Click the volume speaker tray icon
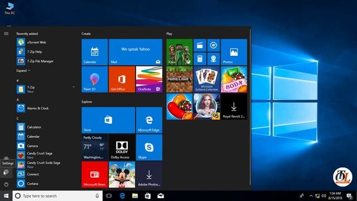The height and width of the screenshot is (201, 357). (324, 196)
